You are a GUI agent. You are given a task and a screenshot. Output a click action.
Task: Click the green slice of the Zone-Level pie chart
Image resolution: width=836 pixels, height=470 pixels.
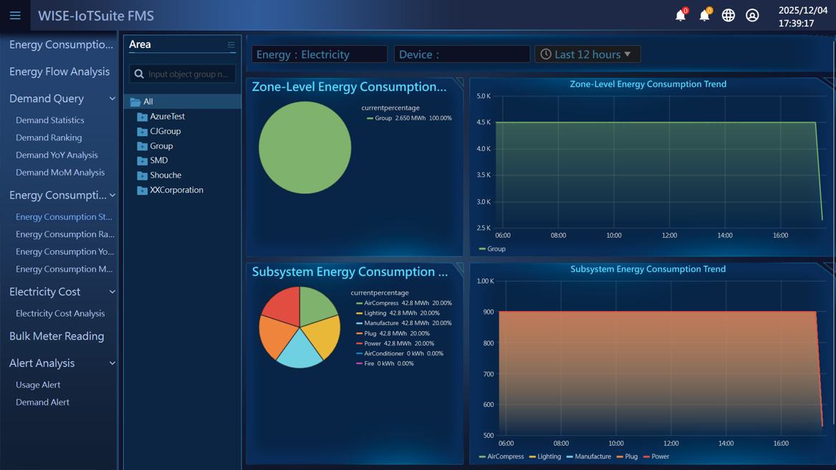coord(304,147)
